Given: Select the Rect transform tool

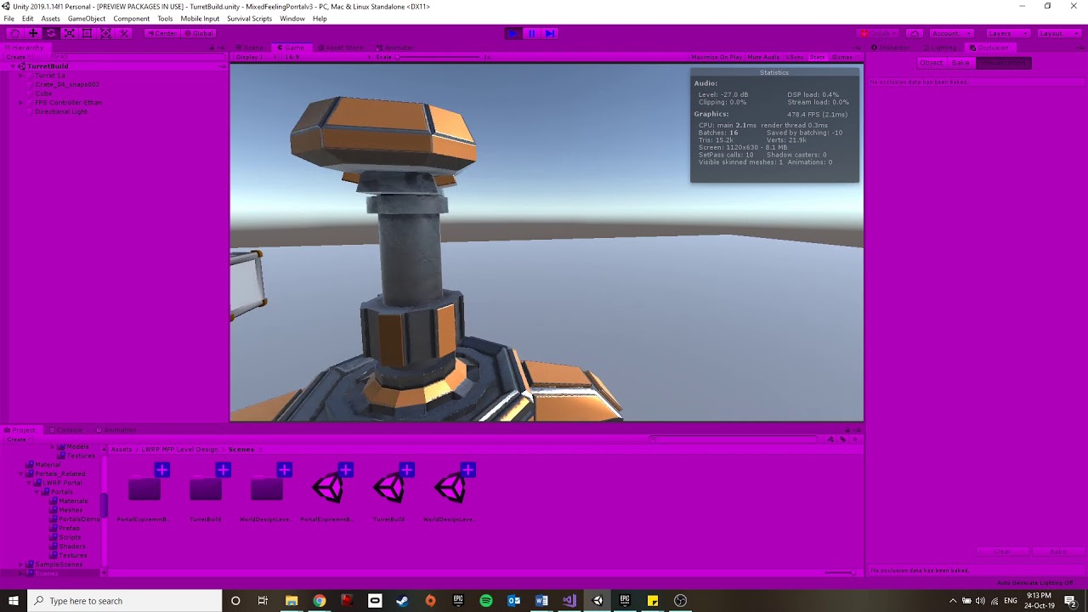Looking at the screenshot, I should pos(88,33).
